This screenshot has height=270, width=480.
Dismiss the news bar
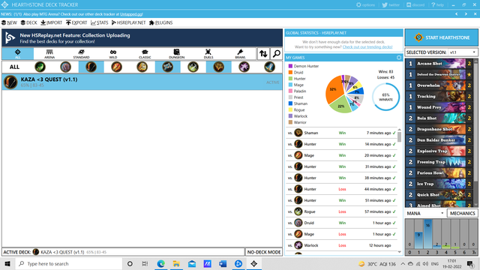475,14
